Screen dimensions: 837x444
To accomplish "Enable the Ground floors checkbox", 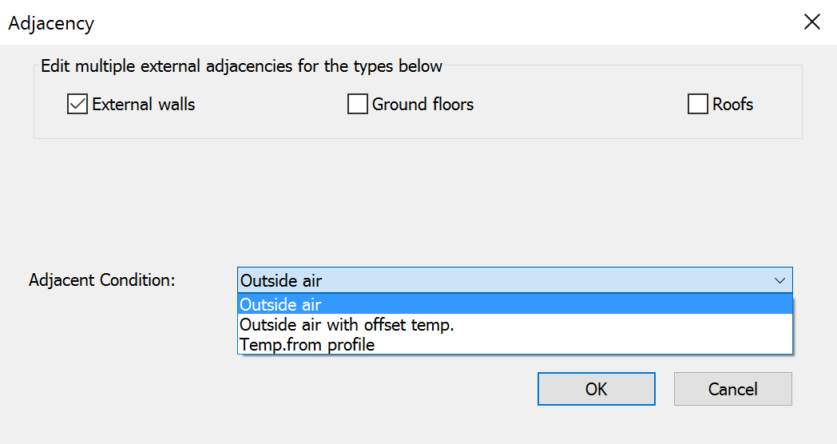I will pos(358,105).
